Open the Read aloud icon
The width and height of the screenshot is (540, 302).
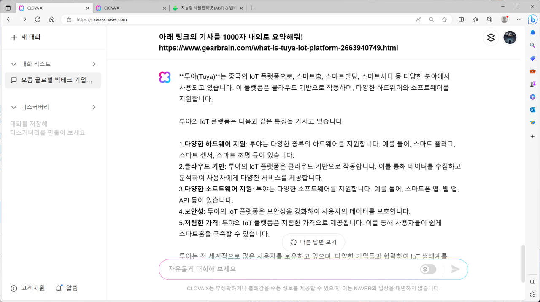tap(418, 19)
